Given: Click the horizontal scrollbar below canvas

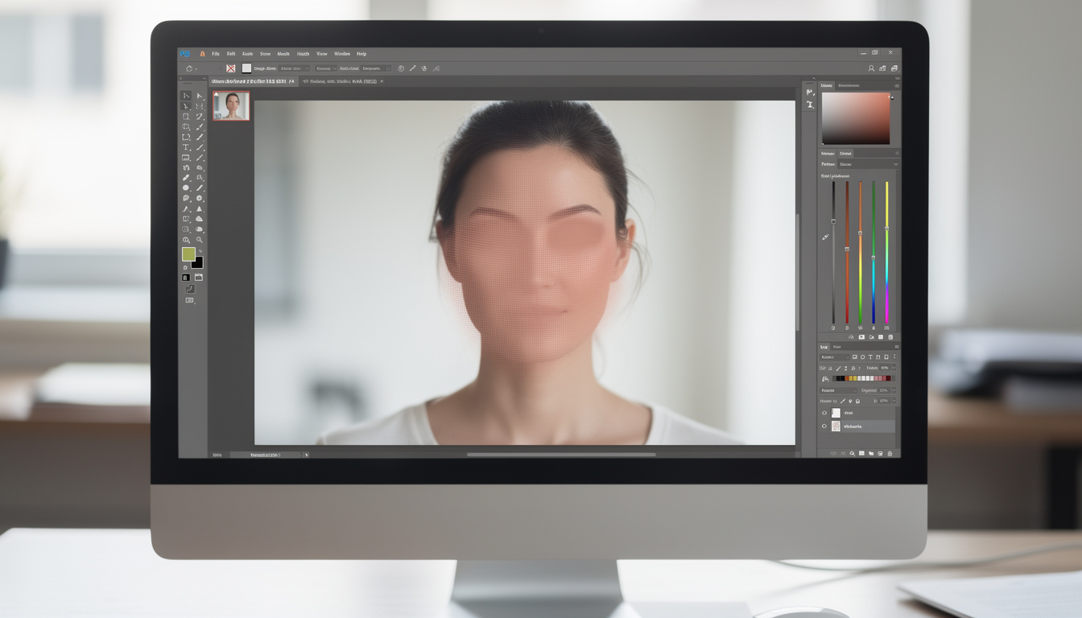Looking at the screenshot, I should [561, 454].
